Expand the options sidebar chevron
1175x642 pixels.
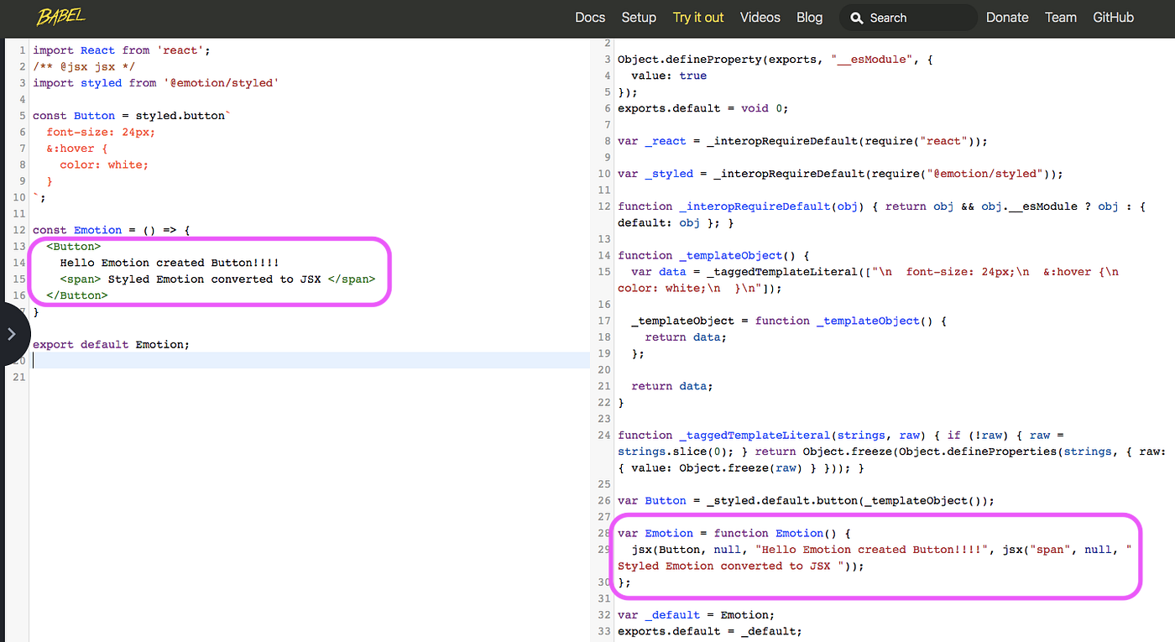click(x=12, y=333)
